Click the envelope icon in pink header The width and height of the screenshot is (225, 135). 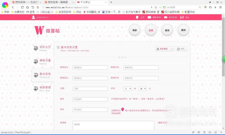149,17
